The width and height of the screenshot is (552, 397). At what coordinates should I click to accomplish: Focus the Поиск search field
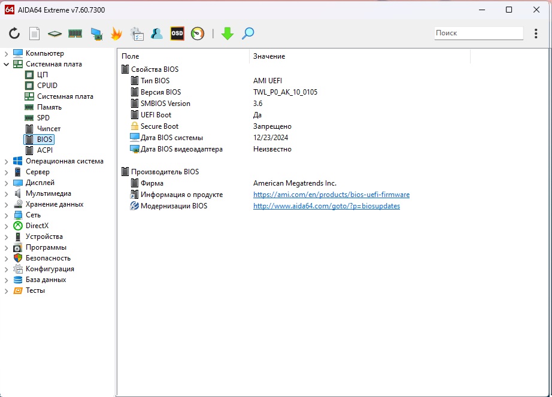(x=479, y=33)
